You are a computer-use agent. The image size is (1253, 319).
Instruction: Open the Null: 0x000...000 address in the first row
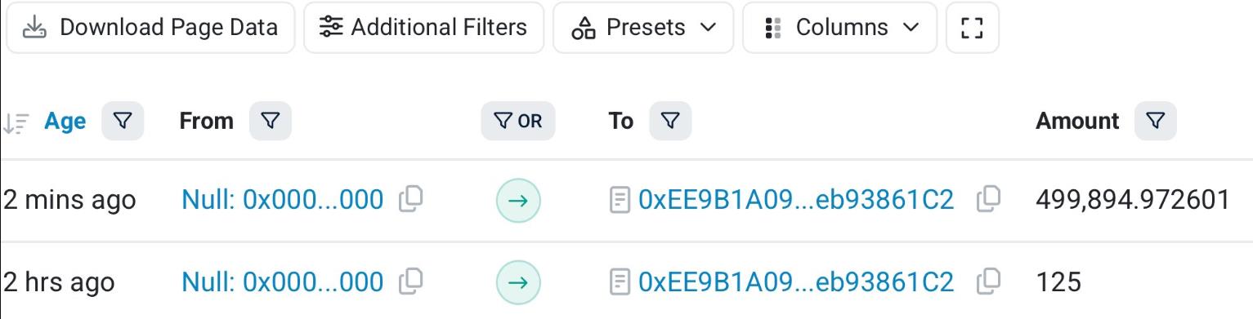tap(282, 199)
